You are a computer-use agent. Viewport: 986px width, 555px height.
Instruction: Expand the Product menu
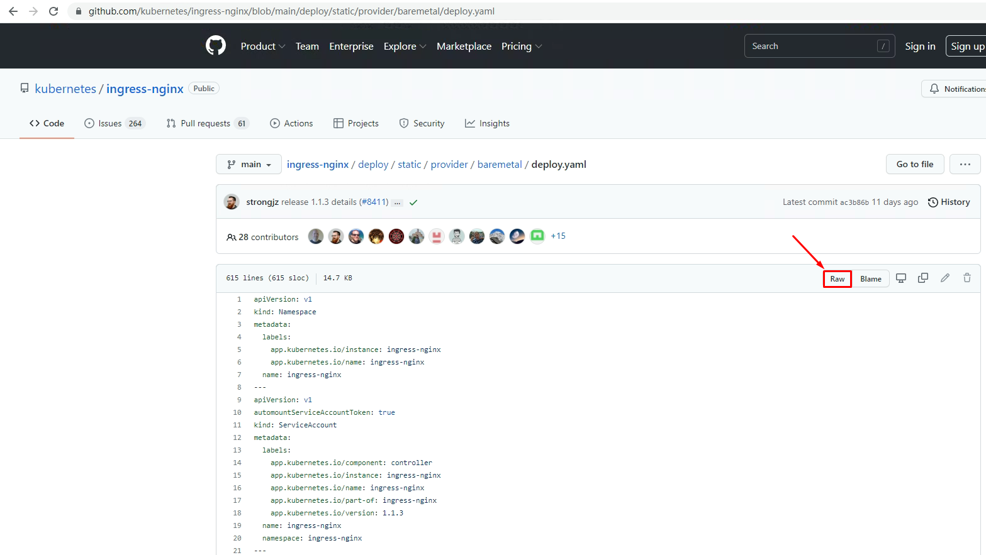[x=262, y=47]
